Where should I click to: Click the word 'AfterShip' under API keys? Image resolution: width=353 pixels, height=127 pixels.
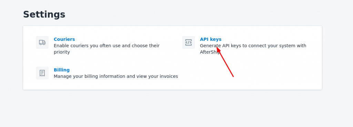210,52
